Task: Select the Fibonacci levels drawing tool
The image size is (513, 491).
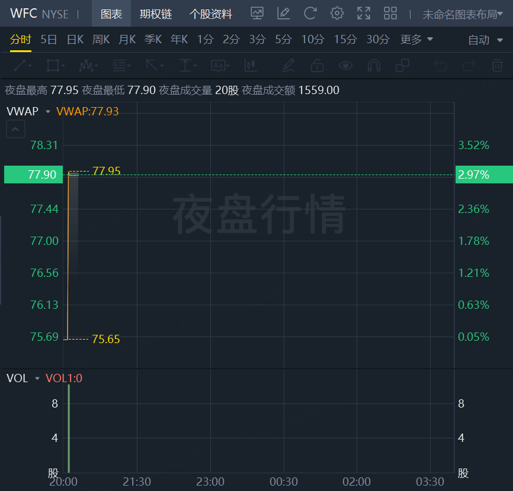Action: (121, 65)
